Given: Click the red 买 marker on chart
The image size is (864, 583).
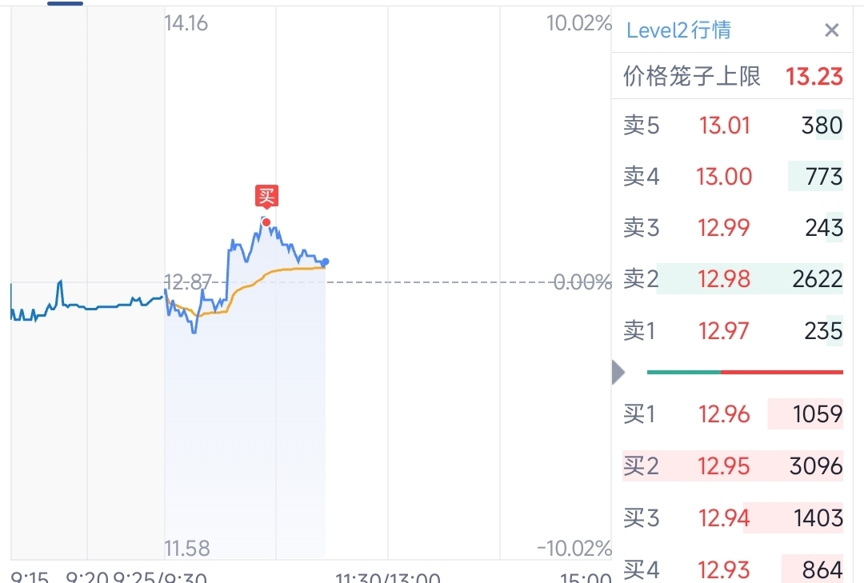Looking at the screenshot, I should 266,197.
